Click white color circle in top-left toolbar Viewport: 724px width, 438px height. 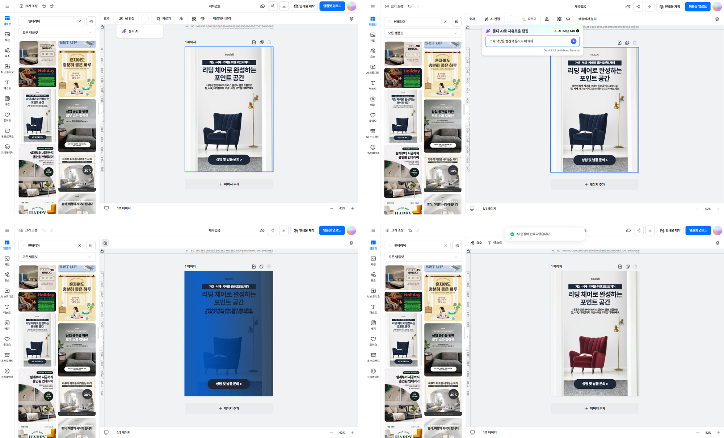(x=145, y=18)
